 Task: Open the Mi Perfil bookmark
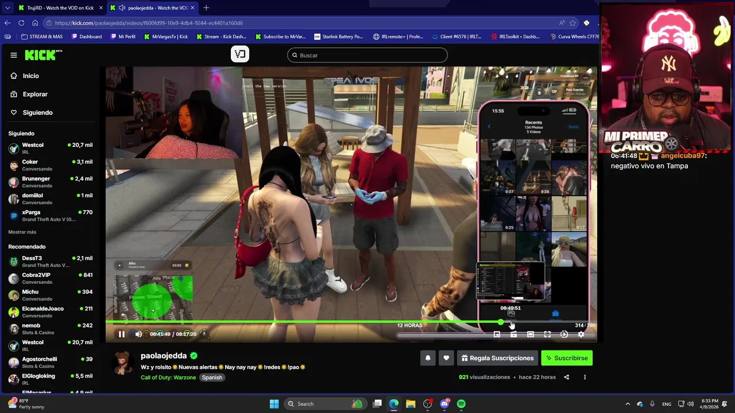[x=123, y=37]
